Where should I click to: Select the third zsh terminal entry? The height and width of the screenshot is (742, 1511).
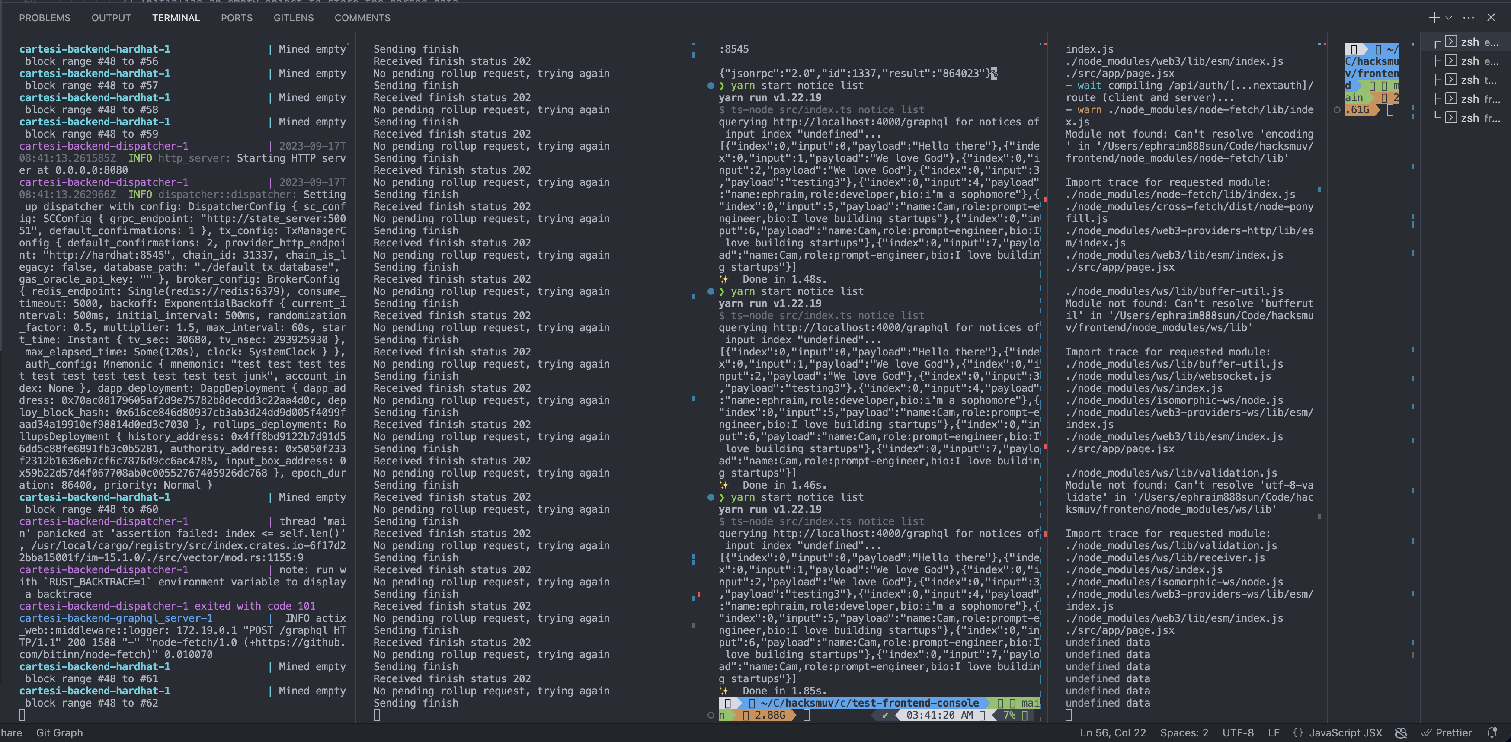1472,80
